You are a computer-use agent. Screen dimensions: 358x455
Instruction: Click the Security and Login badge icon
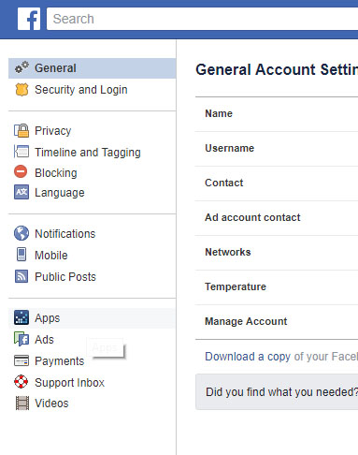(x=21, y=90)
